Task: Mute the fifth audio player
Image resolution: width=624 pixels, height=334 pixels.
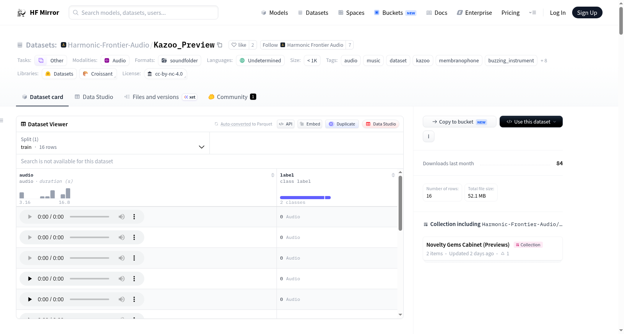Action: pyautogui.click(x=122, y=299)
